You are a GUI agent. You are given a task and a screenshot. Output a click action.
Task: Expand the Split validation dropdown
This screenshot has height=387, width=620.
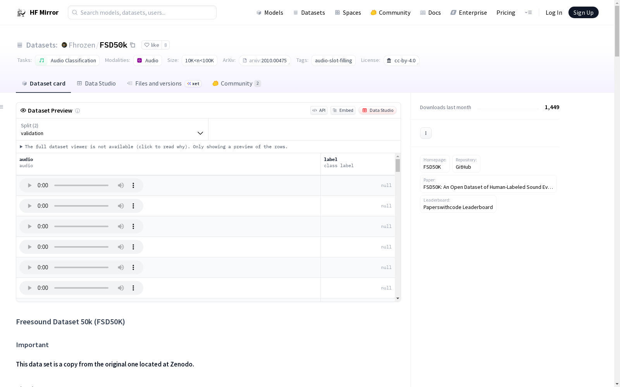click(x=112, y=129)
